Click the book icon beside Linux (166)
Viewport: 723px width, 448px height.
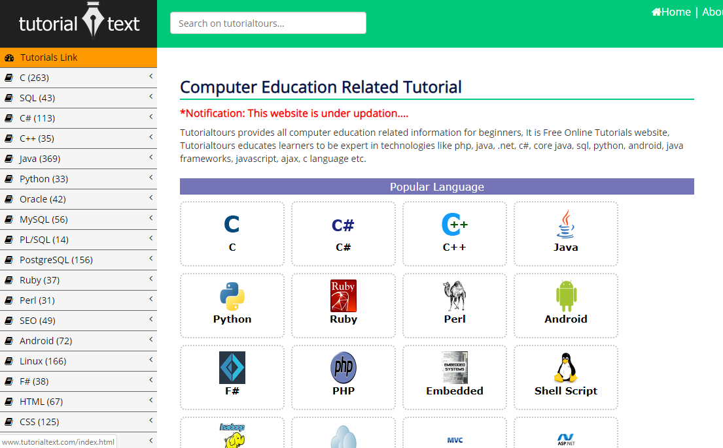click(x=9, y=361)
